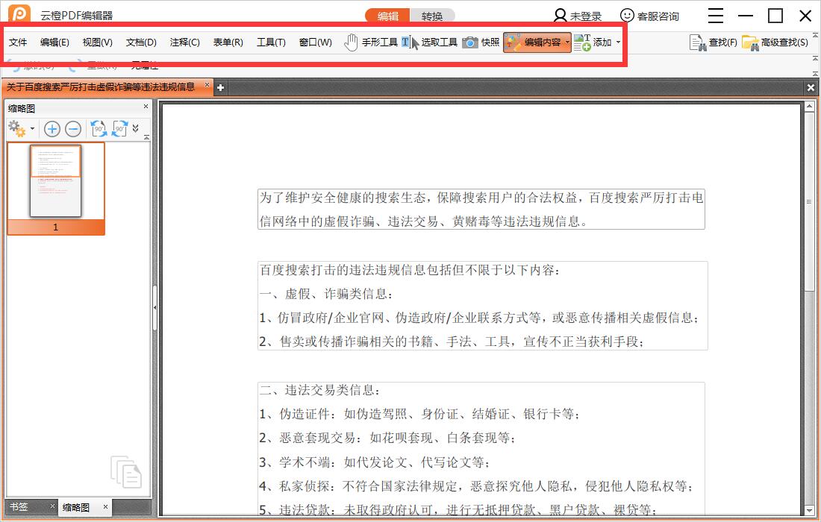The height and width of the screenshot is (522, 821).
Task: Switch to the 书签 bottom tab
Action: coord(19,507)
